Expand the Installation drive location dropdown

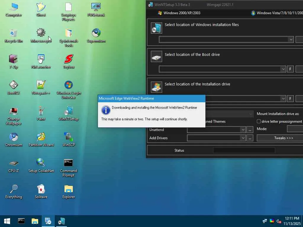click(x=283, y=99)
